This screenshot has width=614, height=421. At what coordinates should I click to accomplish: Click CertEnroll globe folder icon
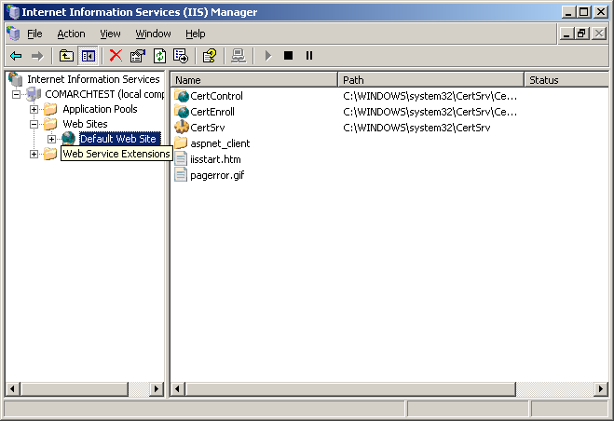(182, 112)
